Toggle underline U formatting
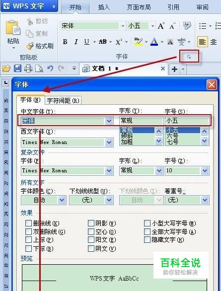This screenshot has width=221, height=291. pyautogui.click(x=86, y=42)
